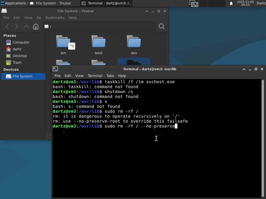Open Thunar Bookmarks menu
266x199 pixels.
click(55, 18)
